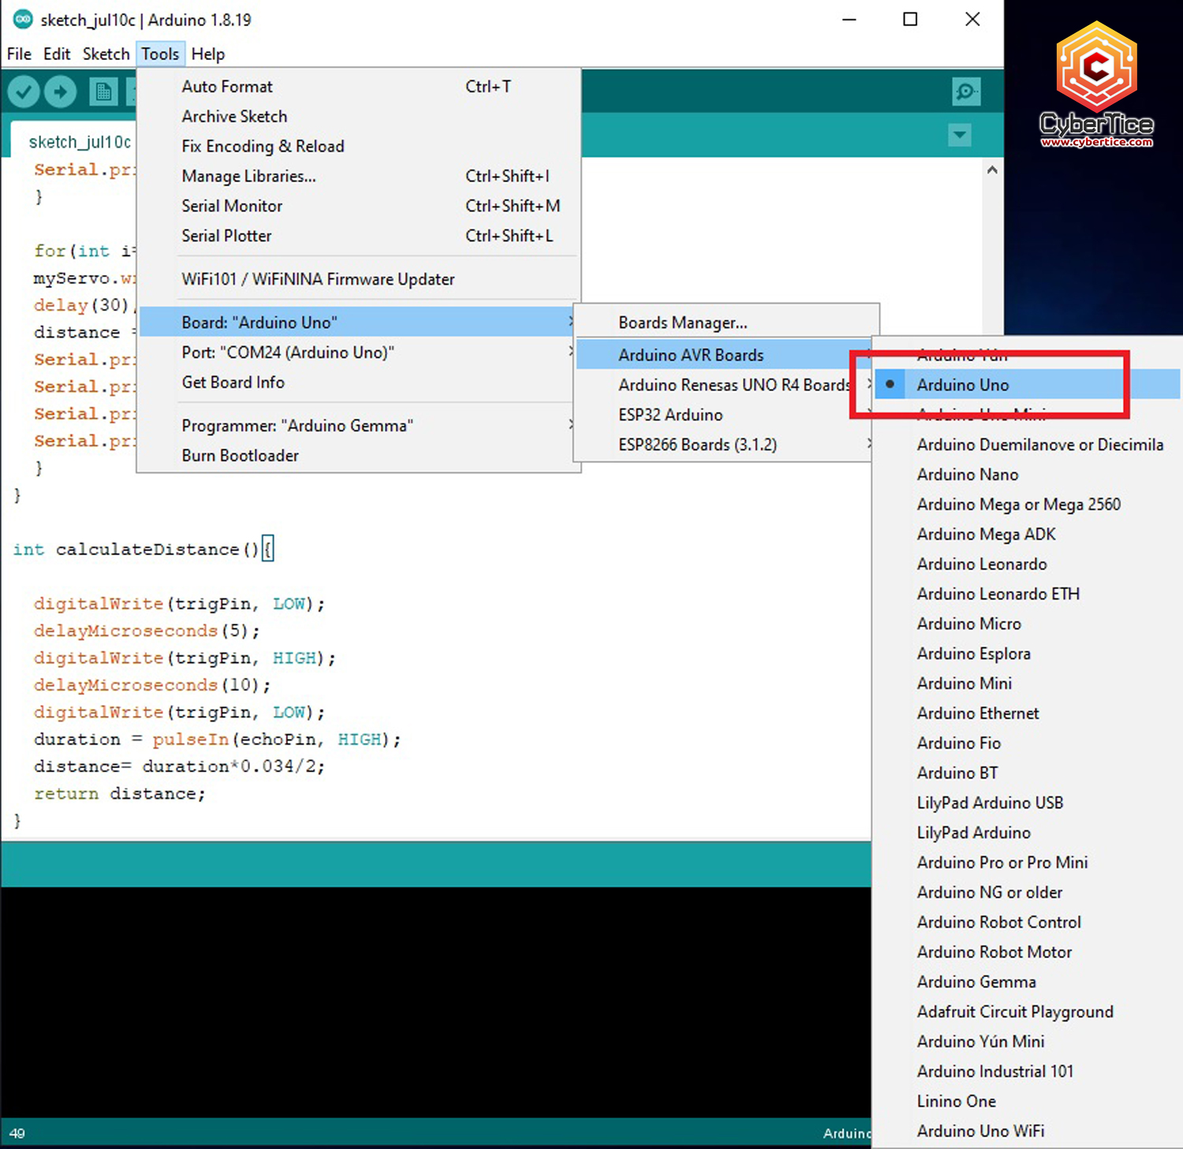Screen dimensions: 1183x1149
Task: Select Arduino Nano from the boards list
Action: click(968, 474)
